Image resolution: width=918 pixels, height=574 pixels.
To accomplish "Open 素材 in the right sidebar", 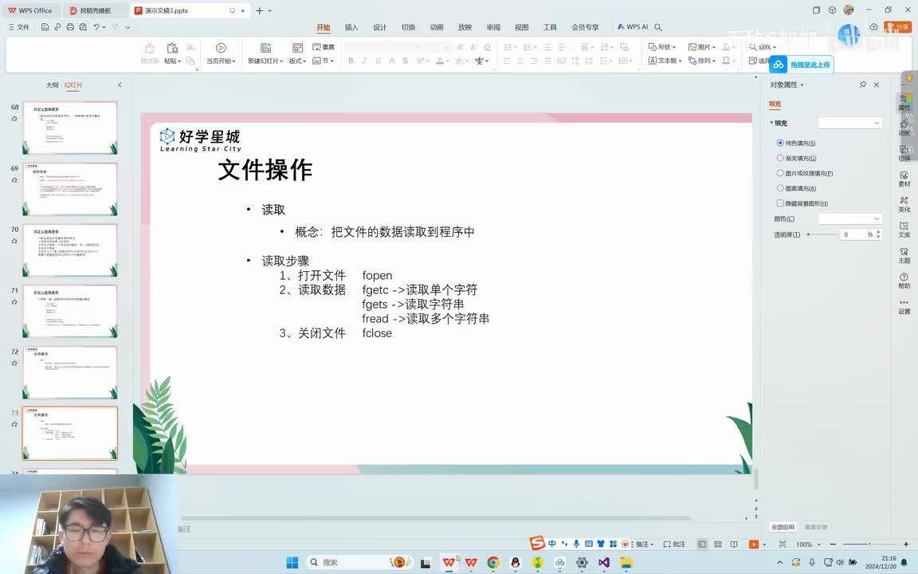I will pos(904,179).
